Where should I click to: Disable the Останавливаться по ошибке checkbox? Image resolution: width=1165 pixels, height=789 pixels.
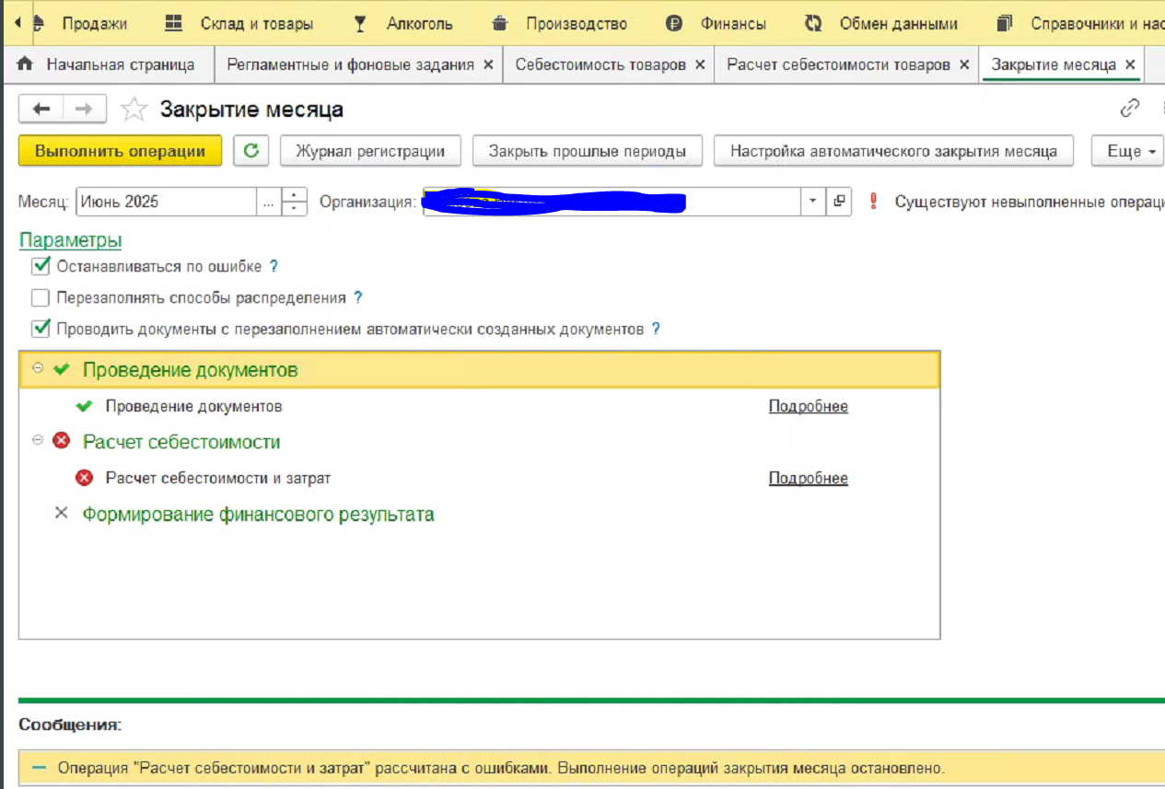pyautogui.click(x=41, y=267)
